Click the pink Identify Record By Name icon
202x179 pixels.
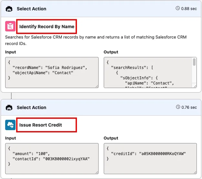(10, 27)
